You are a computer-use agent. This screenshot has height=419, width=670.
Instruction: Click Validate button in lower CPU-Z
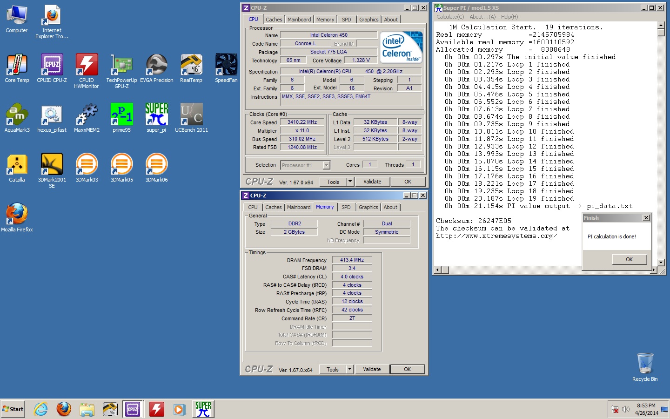(x=372, y=369)
